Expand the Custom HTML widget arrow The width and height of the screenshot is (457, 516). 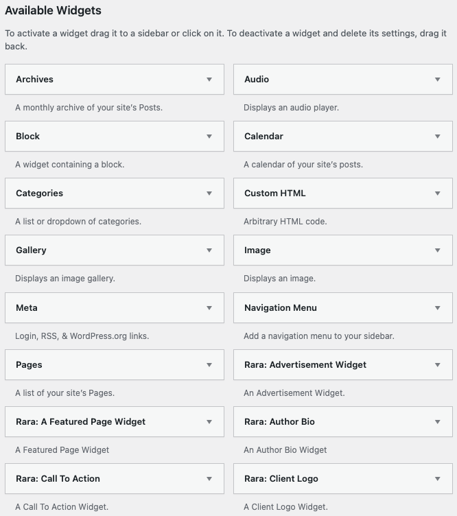click(x=438, y=193)
